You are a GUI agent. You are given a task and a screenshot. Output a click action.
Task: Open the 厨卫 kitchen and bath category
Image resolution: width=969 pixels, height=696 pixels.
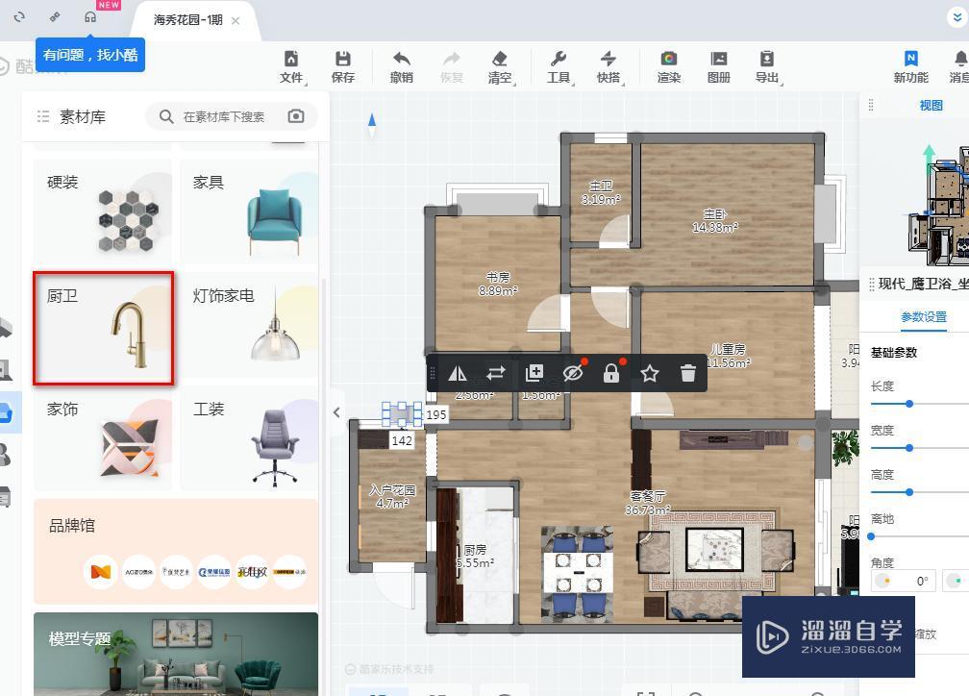[x=103, y=328]
